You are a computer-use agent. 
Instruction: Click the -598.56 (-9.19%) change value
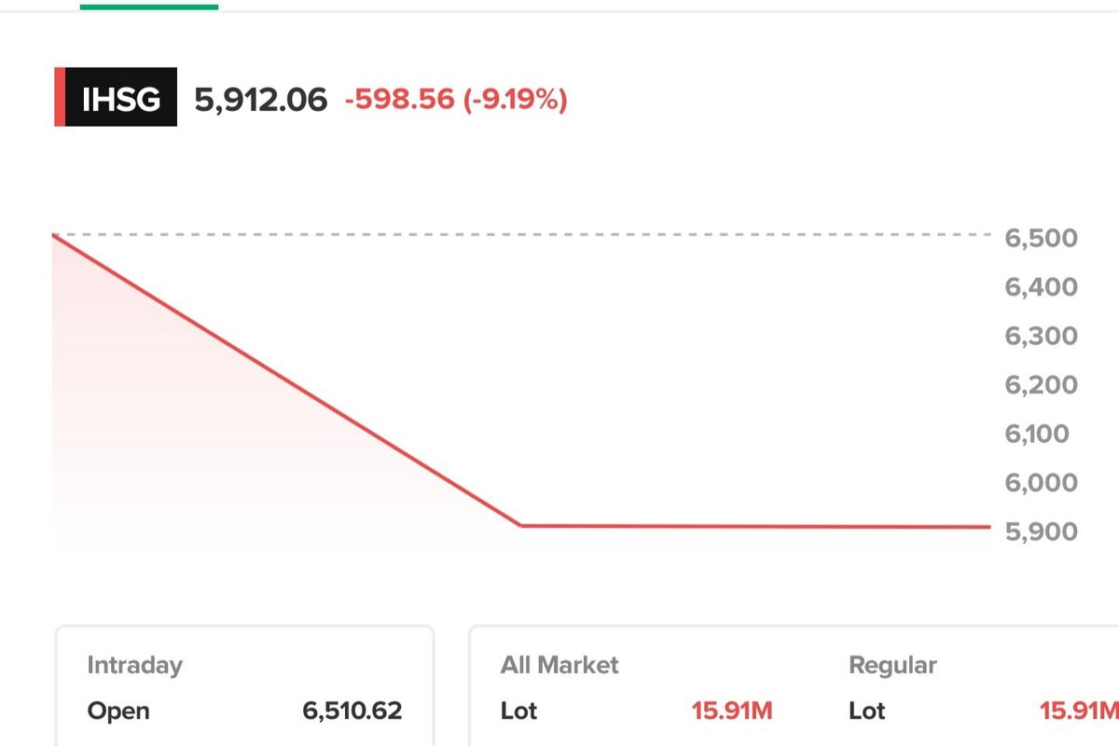click(456, 99)
